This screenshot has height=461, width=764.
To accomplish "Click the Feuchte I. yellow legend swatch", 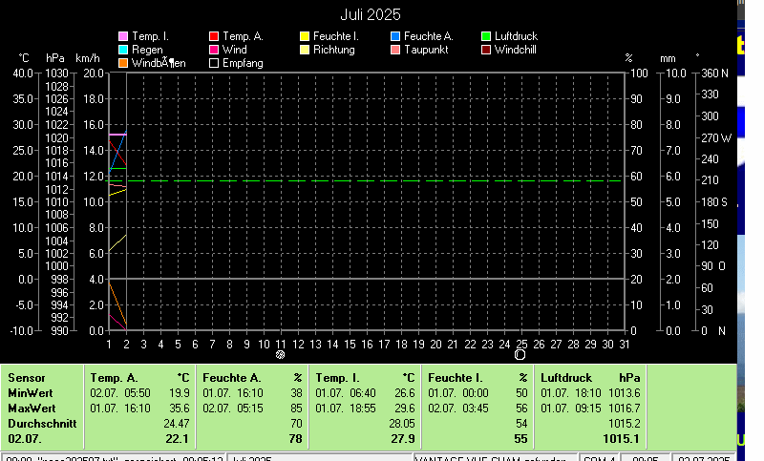I will pos(305,36).
